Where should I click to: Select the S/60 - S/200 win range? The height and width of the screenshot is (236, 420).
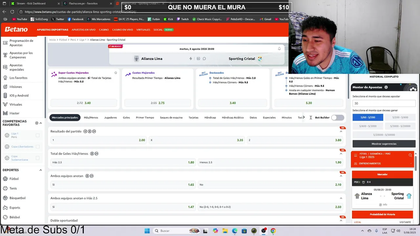(x=367, y=117)
